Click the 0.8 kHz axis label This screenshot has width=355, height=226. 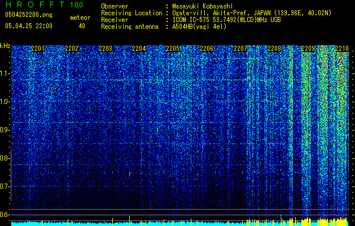click(5, 158)
